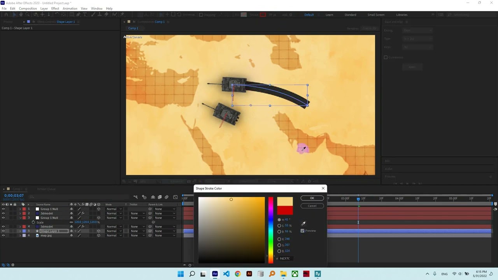Open Google Chrome from the taskbar

pyautogui.click(x=238, y=274)
